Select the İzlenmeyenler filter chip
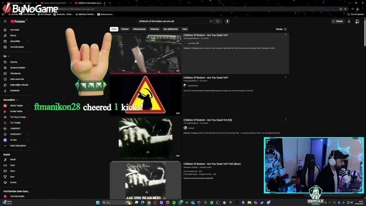 (x=139, y=29)
